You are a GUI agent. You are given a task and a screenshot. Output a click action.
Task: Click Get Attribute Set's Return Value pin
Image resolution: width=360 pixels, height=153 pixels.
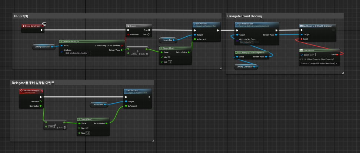tap(276, 35)
